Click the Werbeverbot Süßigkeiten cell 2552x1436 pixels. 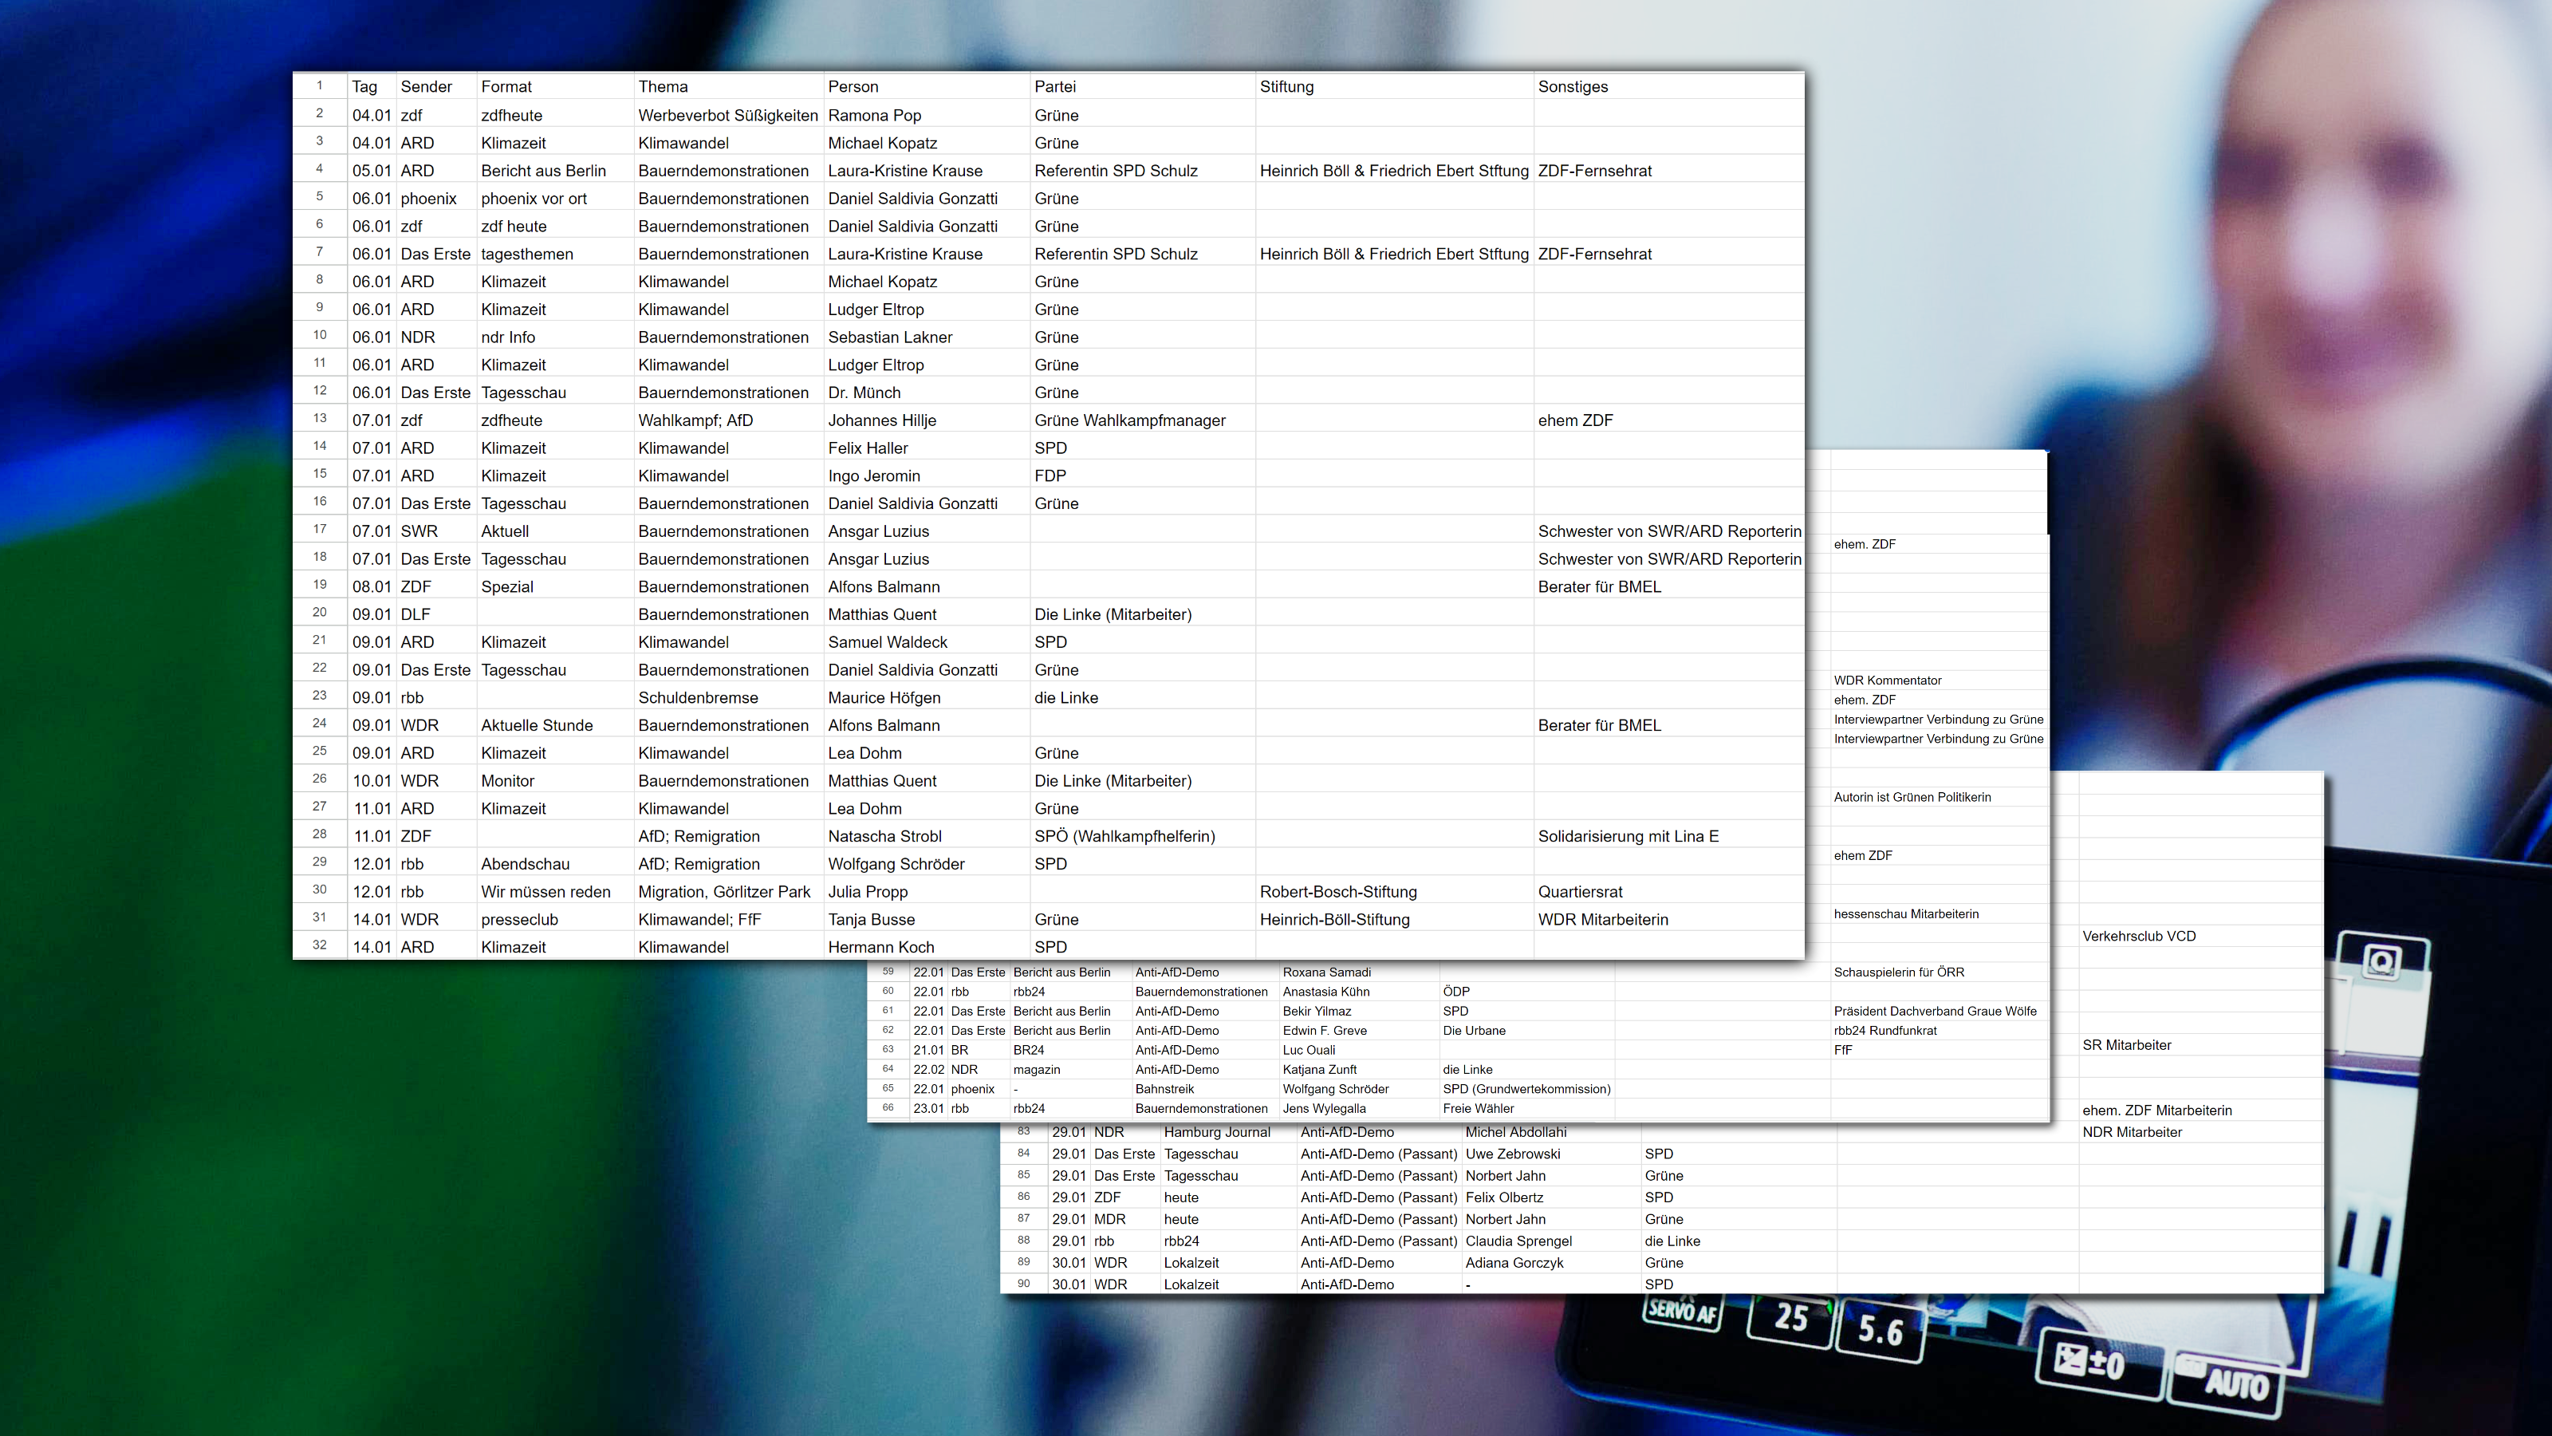pos(727,115)
